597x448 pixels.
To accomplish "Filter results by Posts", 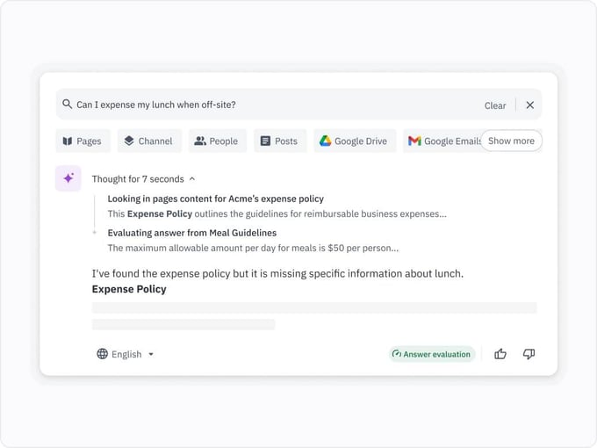I will click(x=278, y=141).
